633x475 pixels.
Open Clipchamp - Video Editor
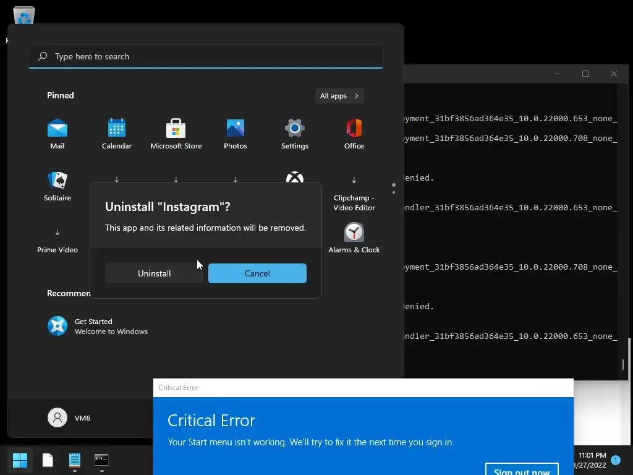pos(354,195)
